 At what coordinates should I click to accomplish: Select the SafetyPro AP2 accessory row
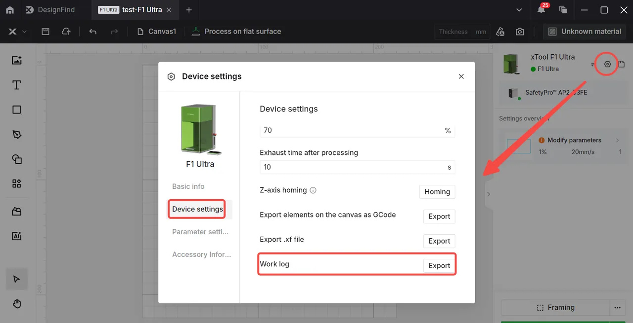(563, 93)
